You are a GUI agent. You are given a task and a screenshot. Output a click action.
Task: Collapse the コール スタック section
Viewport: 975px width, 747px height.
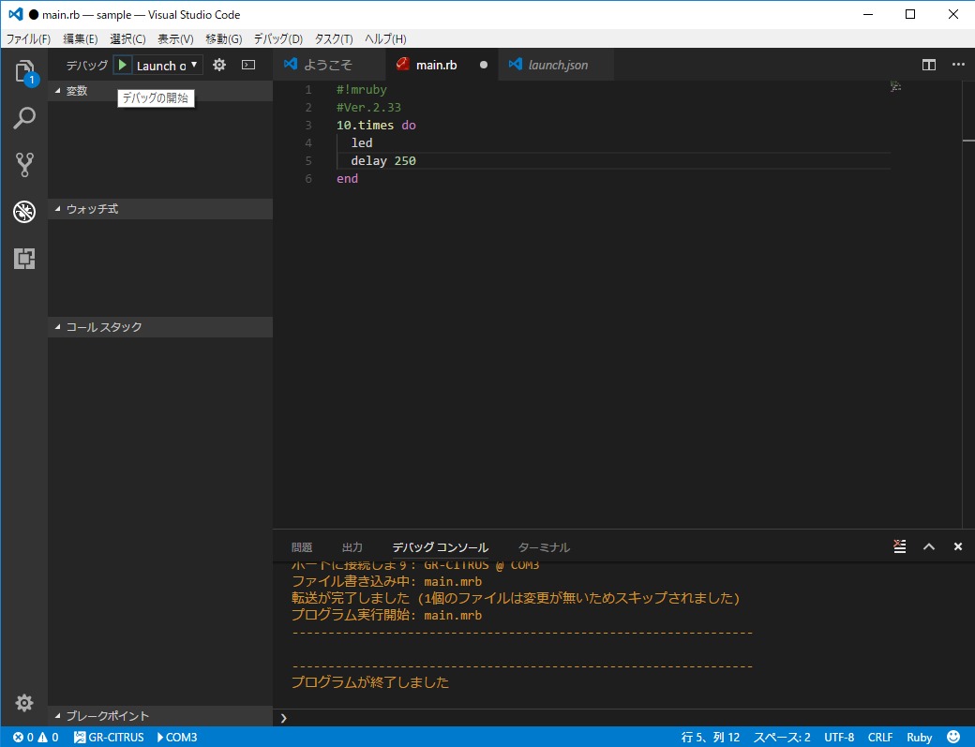pyautogui.click(x=160, y=327)
